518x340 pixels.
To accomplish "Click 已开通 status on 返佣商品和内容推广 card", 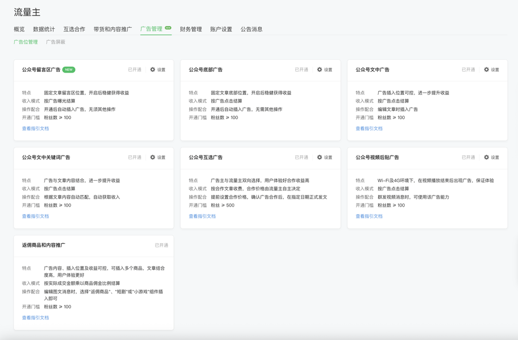I will 161,245.
